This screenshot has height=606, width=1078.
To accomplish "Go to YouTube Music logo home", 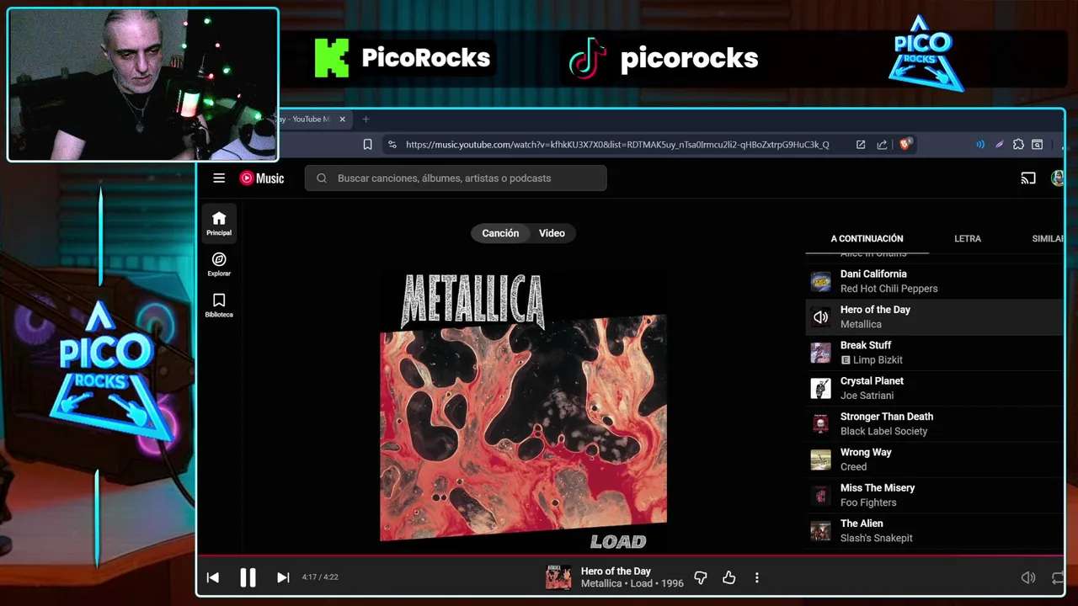I will point(262,178).
